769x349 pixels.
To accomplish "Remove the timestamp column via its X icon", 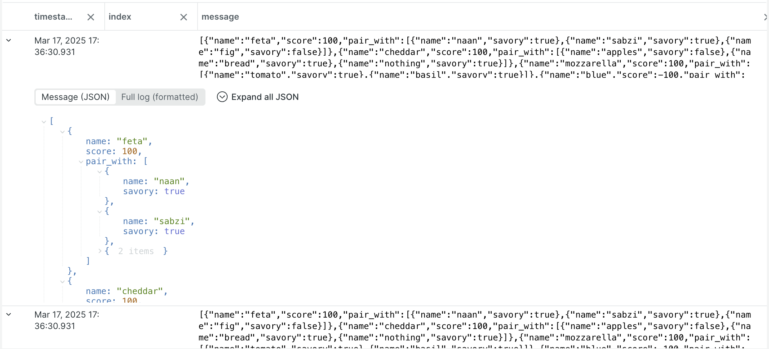I will [x=90, y=17].
